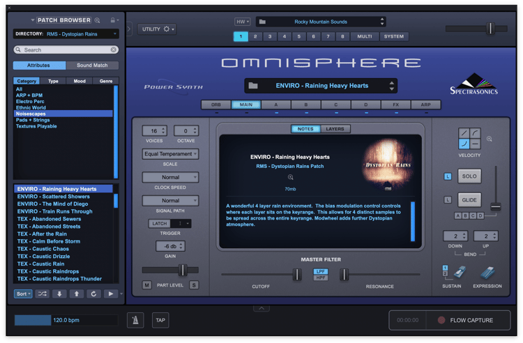
Task: Step to previous patch with up arrow
Action: point(77,294)
